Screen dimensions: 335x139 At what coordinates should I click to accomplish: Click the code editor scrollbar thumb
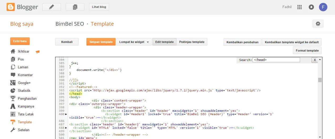[320, 80]
